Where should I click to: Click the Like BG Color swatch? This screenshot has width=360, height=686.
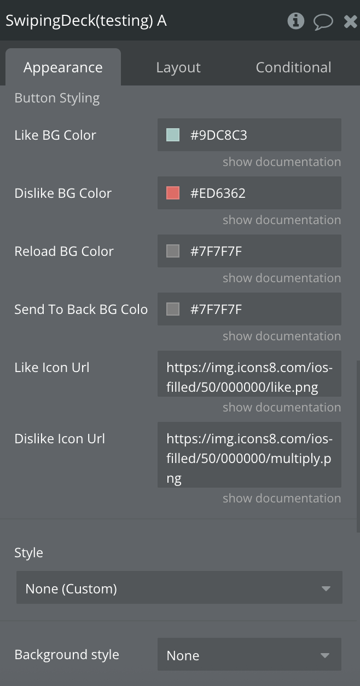173,135
